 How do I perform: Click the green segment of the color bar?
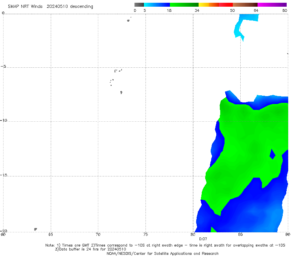tap(184, 5)
